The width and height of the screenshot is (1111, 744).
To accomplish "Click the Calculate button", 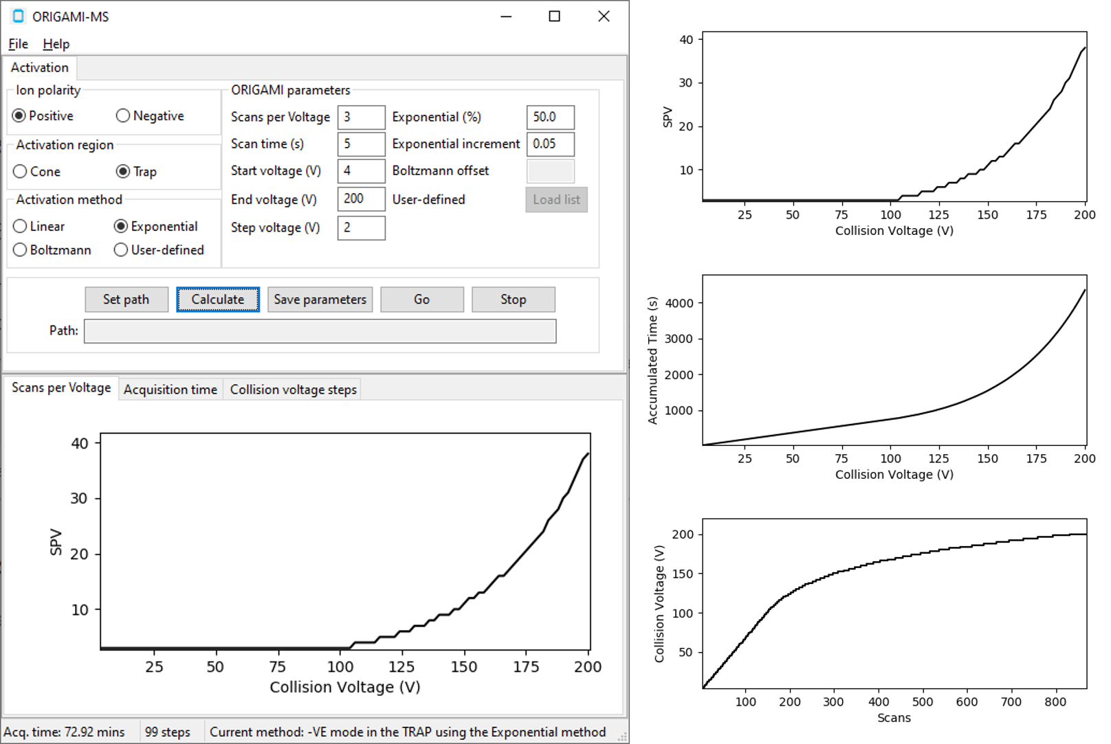I will [x=218, y=300].
